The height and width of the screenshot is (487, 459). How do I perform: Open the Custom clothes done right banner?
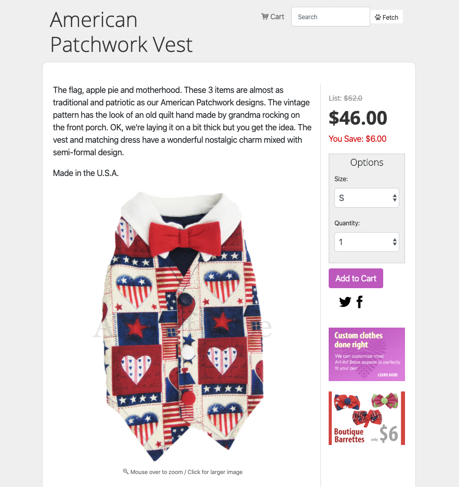(367, 355)
